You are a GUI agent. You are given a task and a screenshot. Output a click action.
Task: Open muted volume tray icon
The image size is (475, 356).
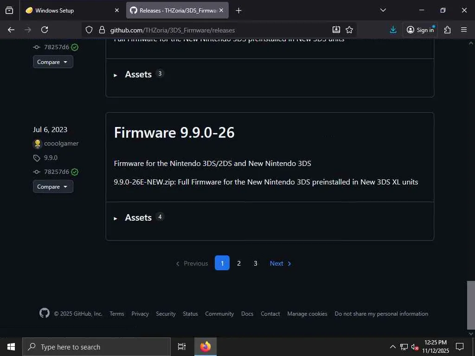click(415, 347)
